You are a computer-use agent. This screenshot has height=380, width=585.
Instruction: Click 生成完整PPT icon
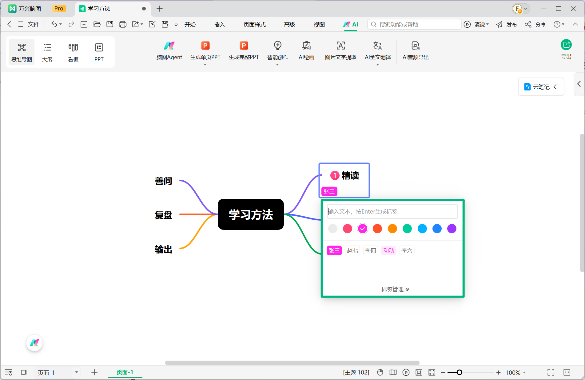244,46
